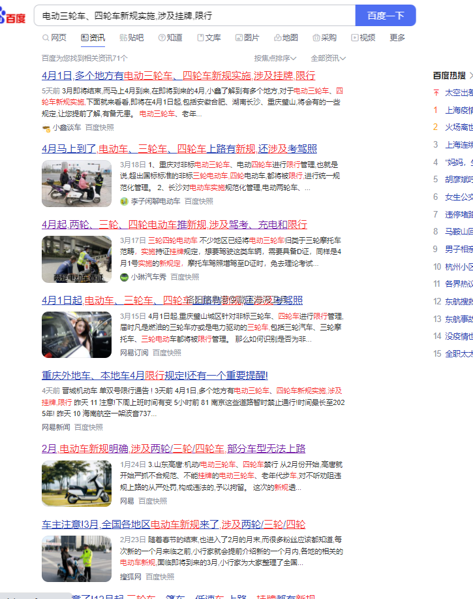Open result 4月起,两轮、三轮、四轮电动车推新规
The height and width of the screenshot is (599, 473).
174,224
